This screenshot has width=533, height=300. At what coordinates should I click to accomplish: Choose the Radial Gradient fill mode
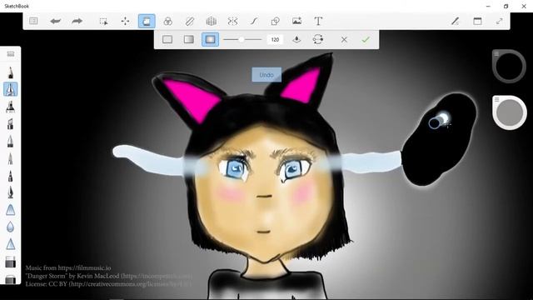(x=211, y=39)
